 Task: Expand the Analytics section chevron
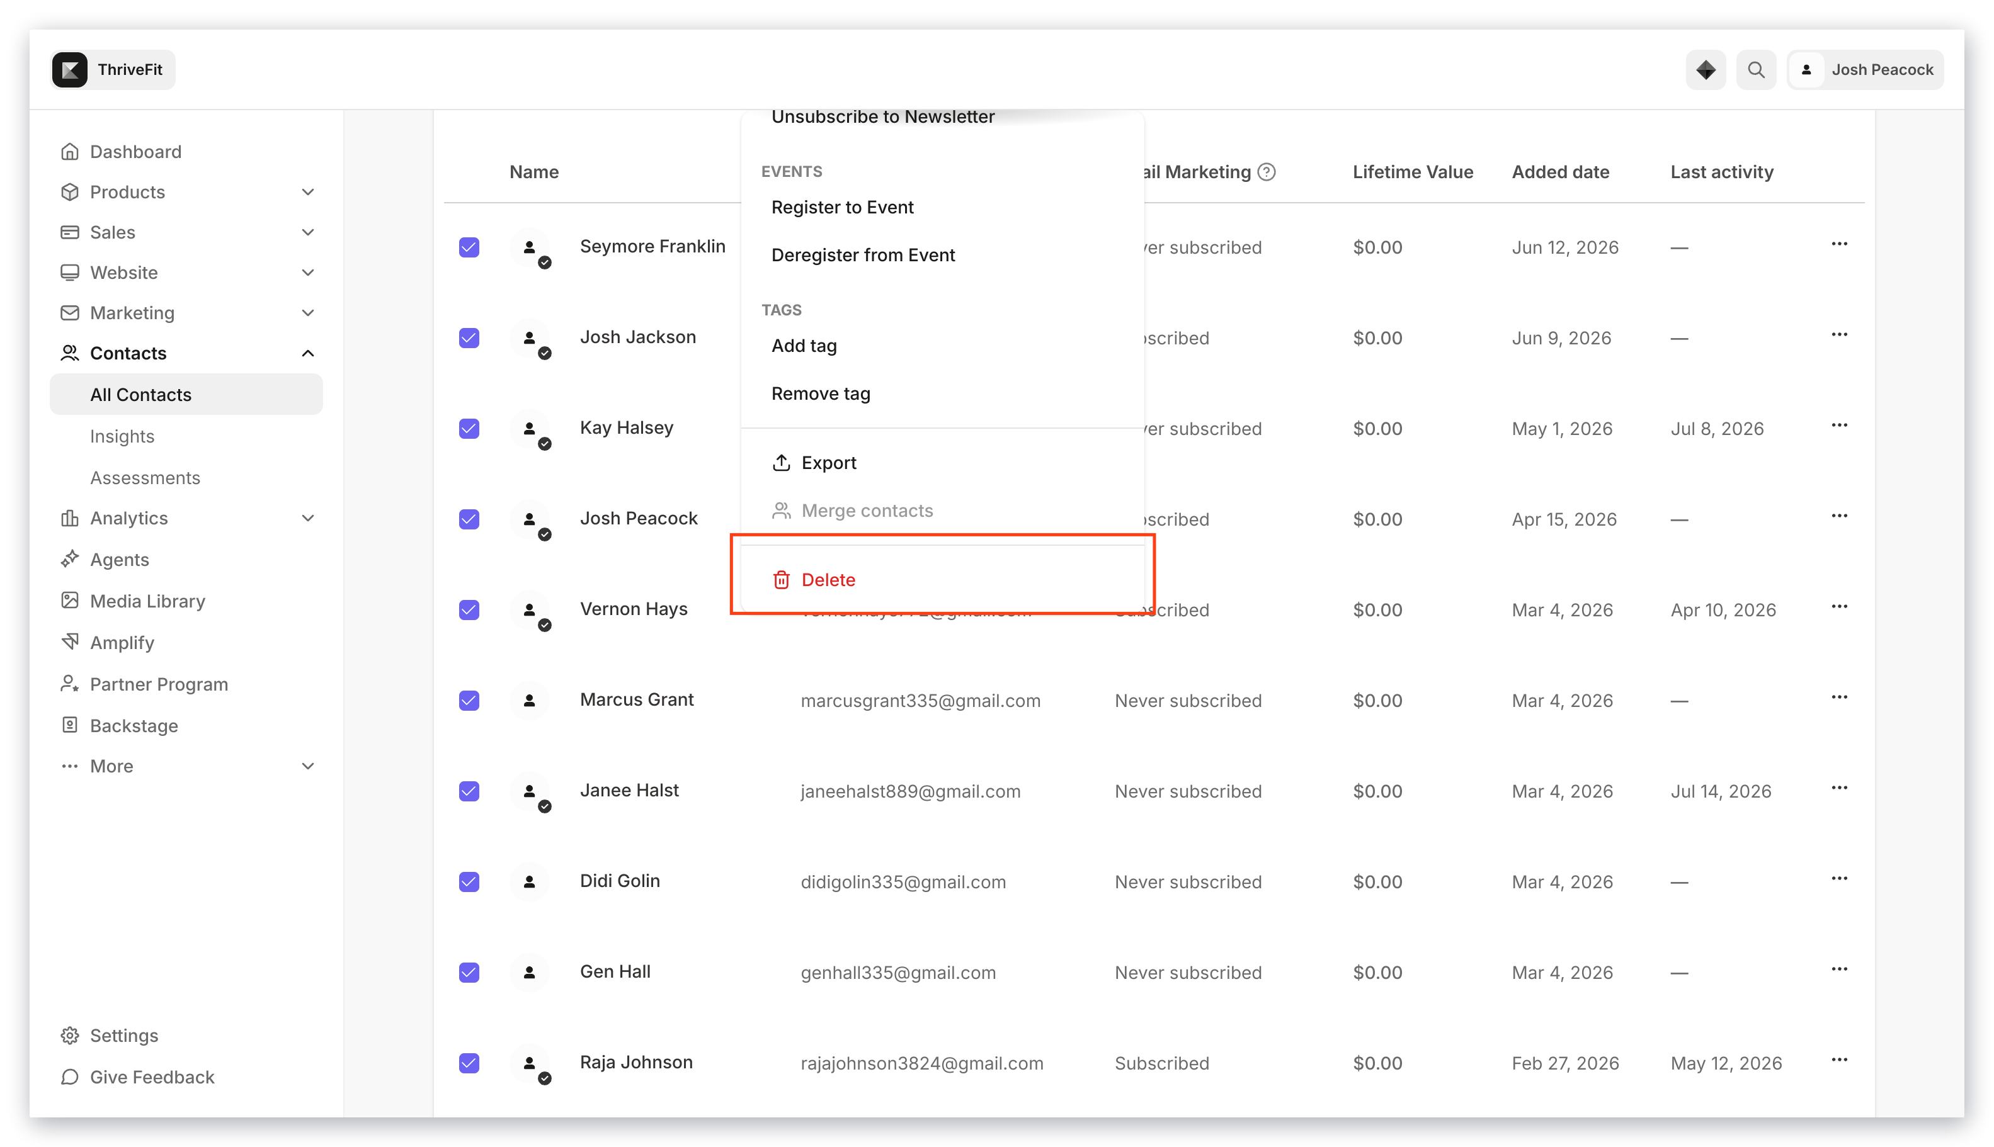coord(308,517)
